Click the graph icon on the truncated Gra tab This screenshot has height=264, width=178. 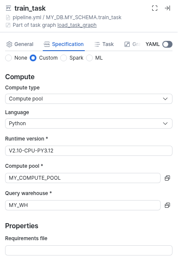click(x=127, y=44)
